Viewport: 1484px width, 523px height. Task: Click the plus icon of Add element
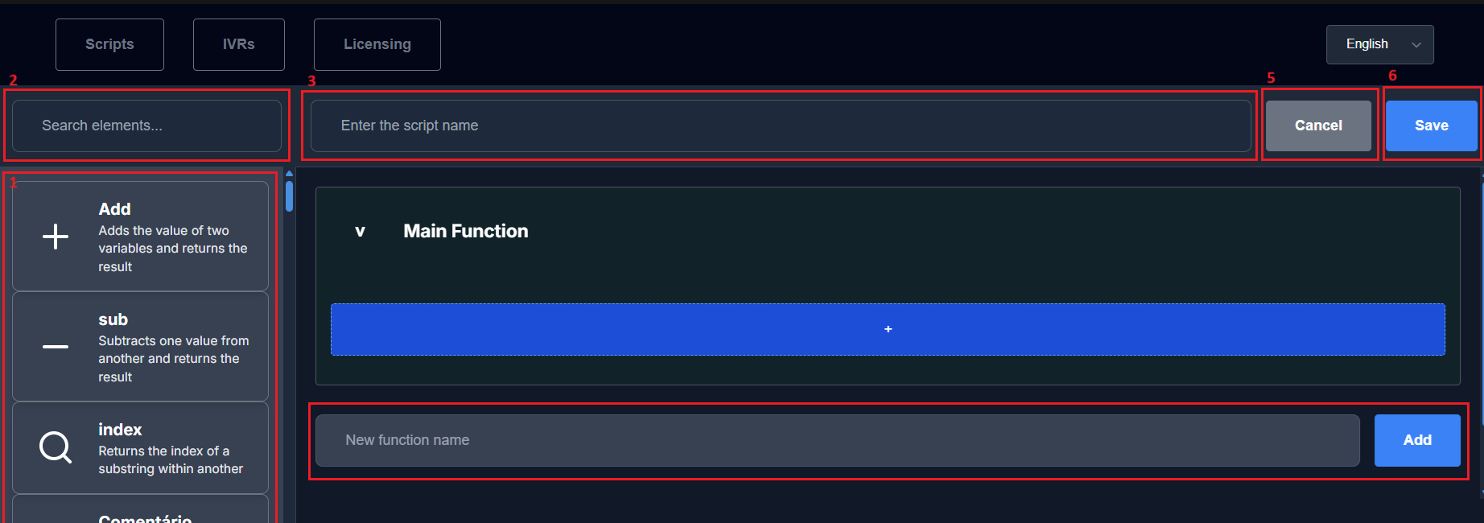[56, 237]
